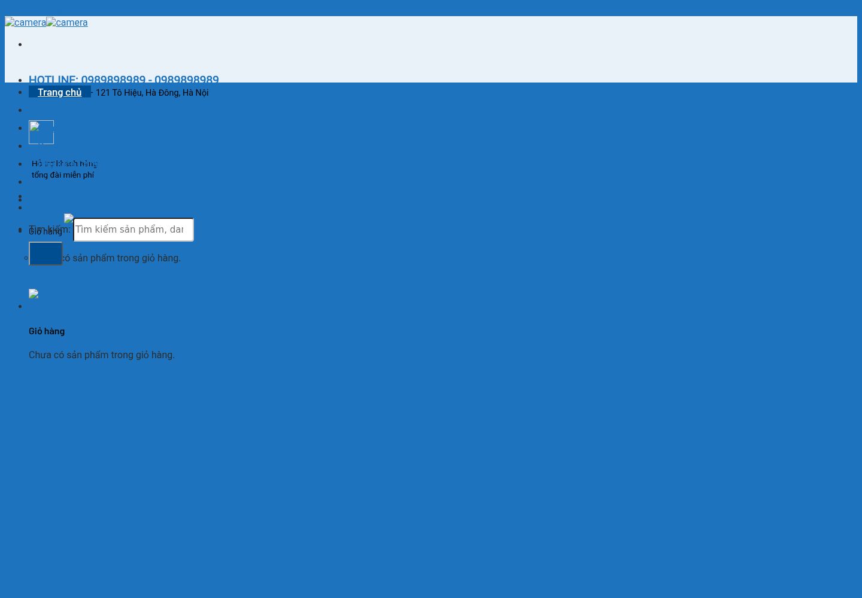Click the broken image icon above the search field
The height and width of the screenshot is (598, 862).
pos(69,219)
